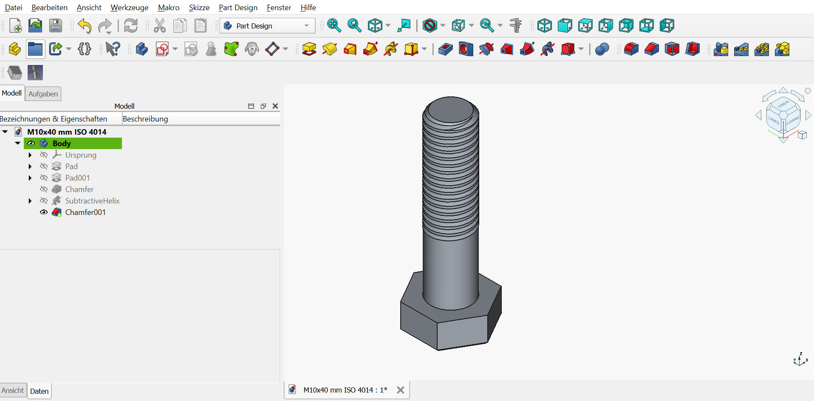Image resolution: width=814 pixels, height=401 pixels.
Task: Open the Skizze menu
Action: (199, 8)
